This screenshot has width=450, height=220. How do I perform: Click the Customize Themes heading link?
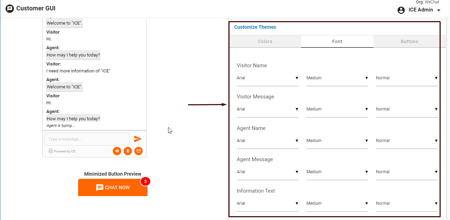[255, 27]
